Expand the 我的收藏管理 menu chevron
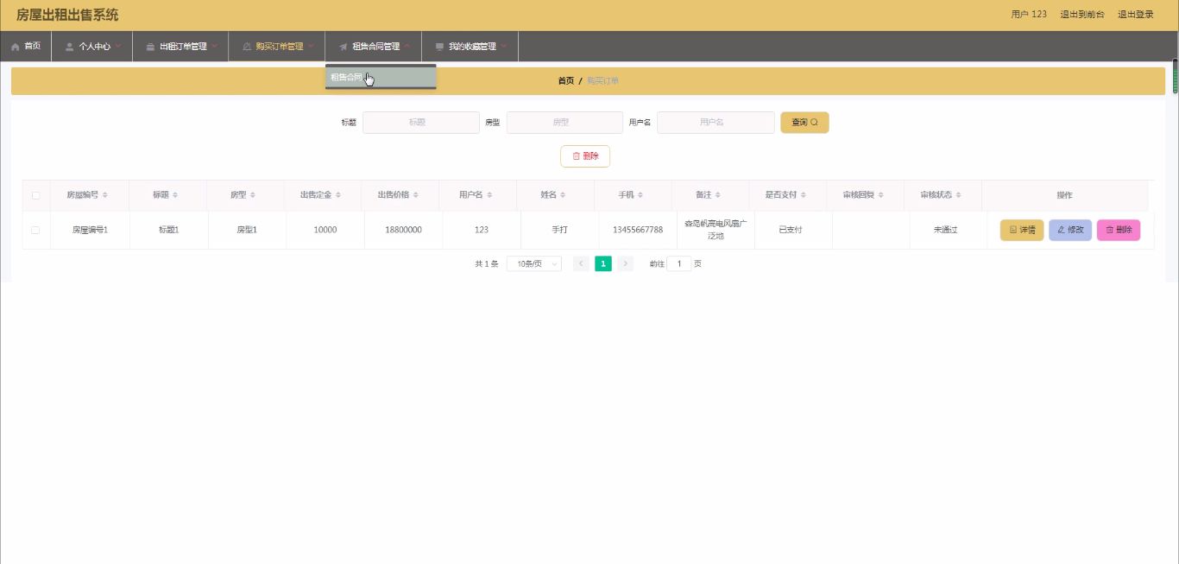The width and height of the screenshot is (1179, 564). coord(503,47)
